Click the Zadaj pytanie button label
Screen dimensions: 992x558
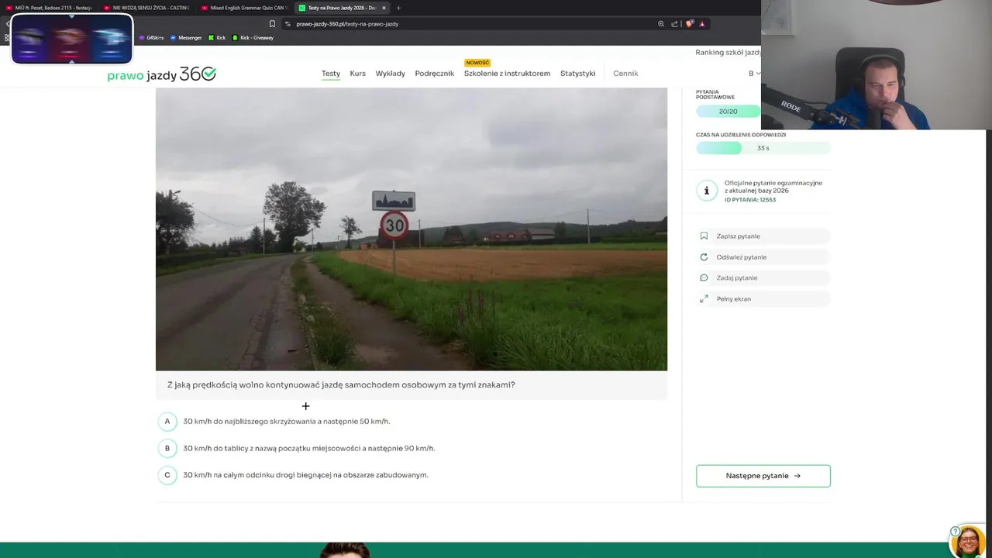point(737,278)
